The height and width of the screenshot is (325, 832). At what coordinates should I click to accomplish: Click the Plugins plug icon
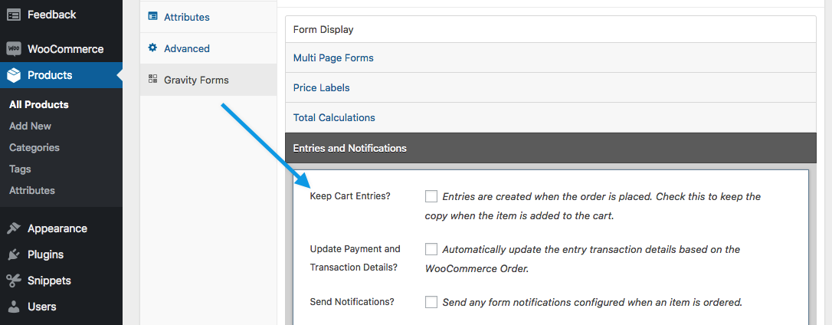pyautogui.click(x=14, y=254)
